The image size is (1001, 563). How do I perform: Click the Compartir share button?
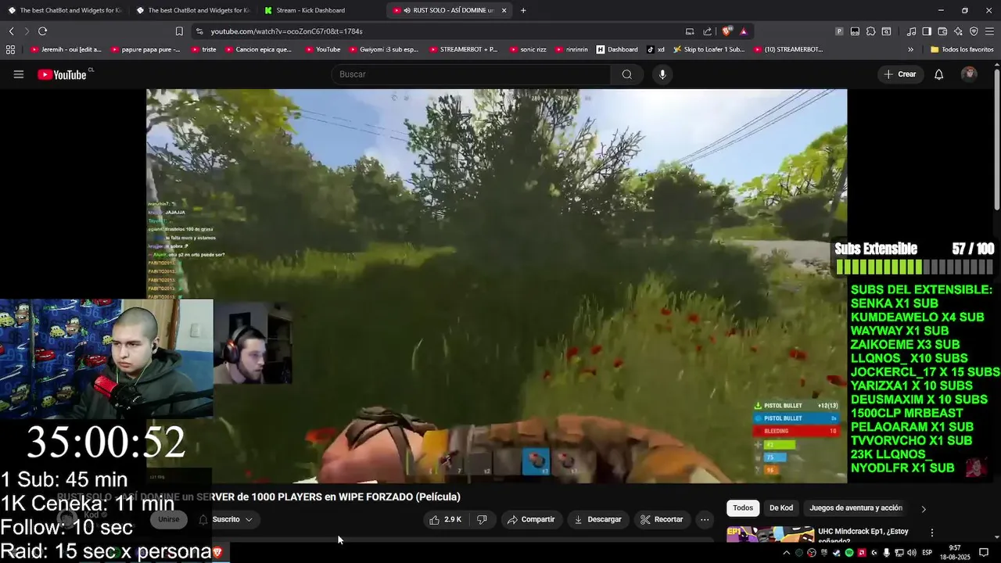point(530,519)
